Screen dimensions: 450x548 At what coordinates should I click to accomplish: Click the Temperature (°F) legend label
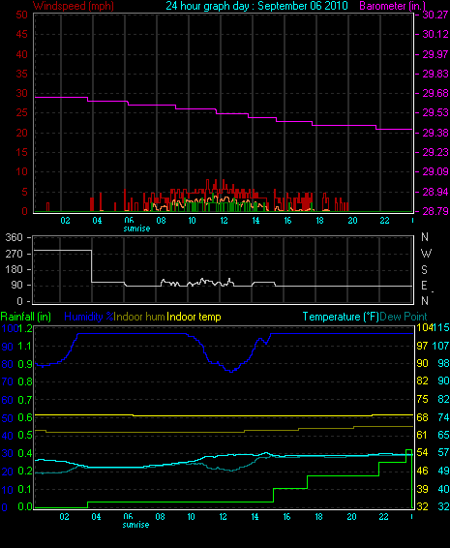[x=341, y=317]
